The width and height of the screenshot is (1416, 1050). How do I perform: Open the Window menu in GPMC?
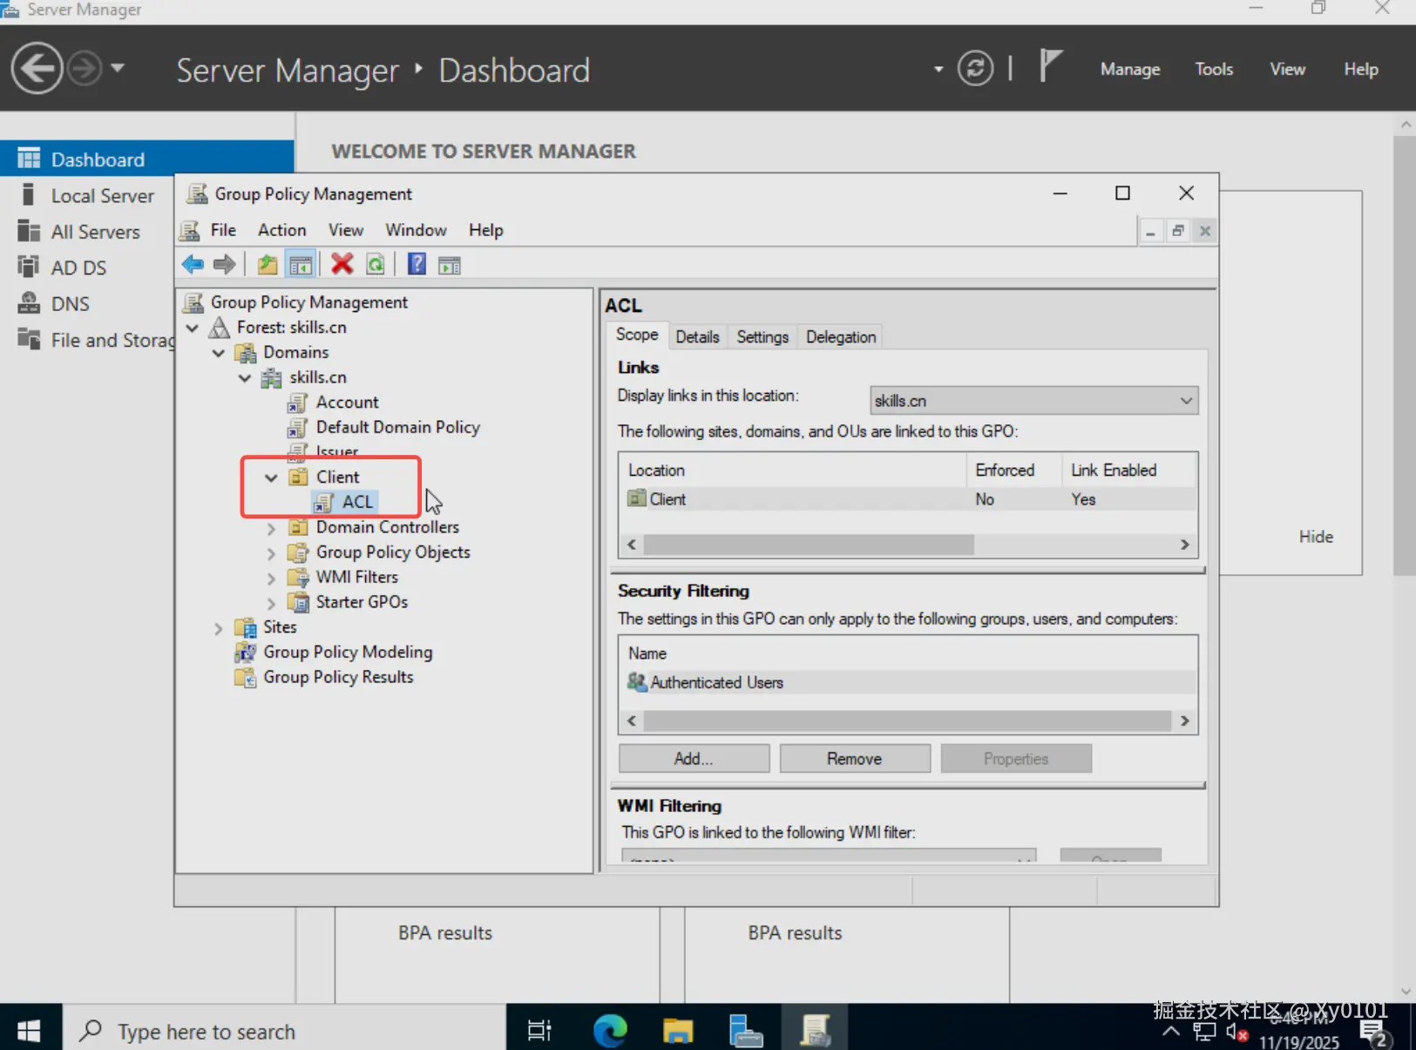416,230
